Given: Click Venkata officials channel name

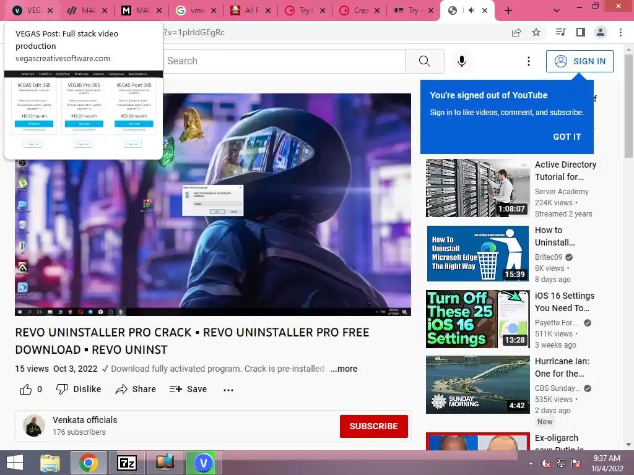Looking at the screenshot, I should coord(85,420).
